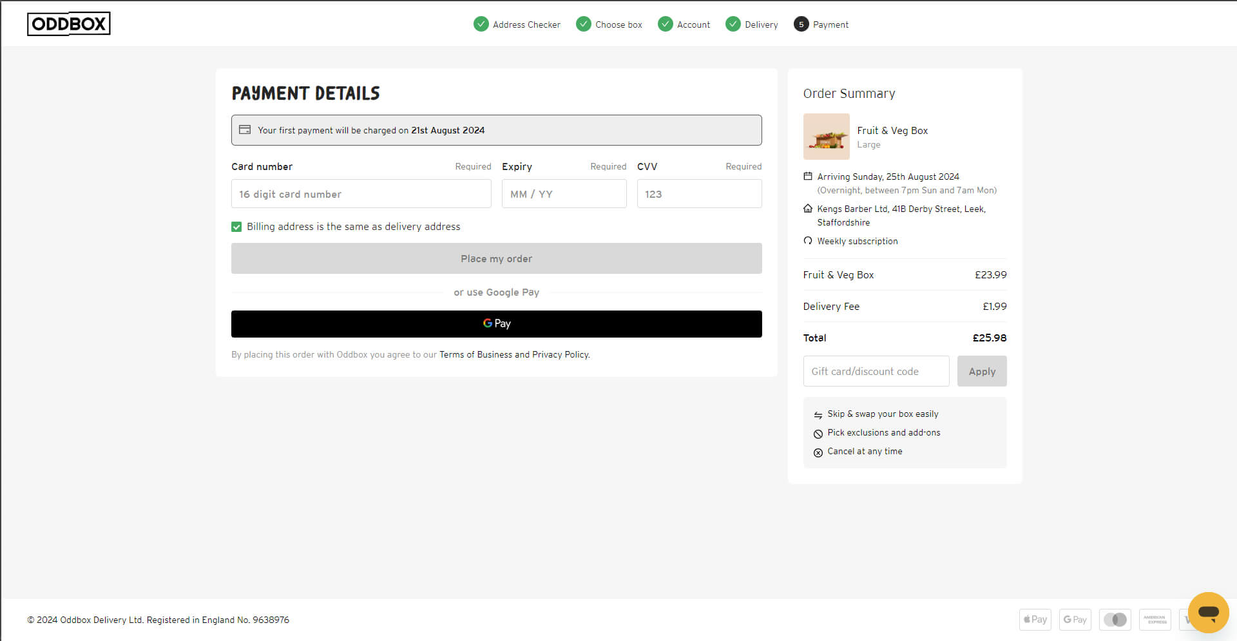Click the calendar icon beside arrival date
Screen dimensions: 1237x641
808,177
